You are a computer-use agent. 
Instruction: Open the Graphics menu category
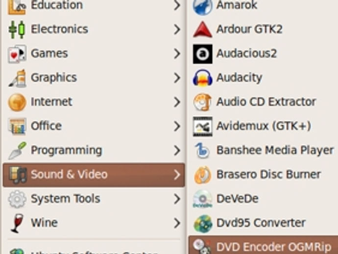coord(94,77)
